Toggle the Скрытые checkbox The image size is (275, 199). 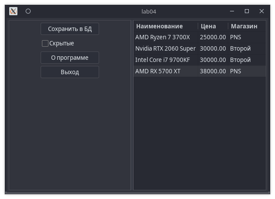click(58, 43)
